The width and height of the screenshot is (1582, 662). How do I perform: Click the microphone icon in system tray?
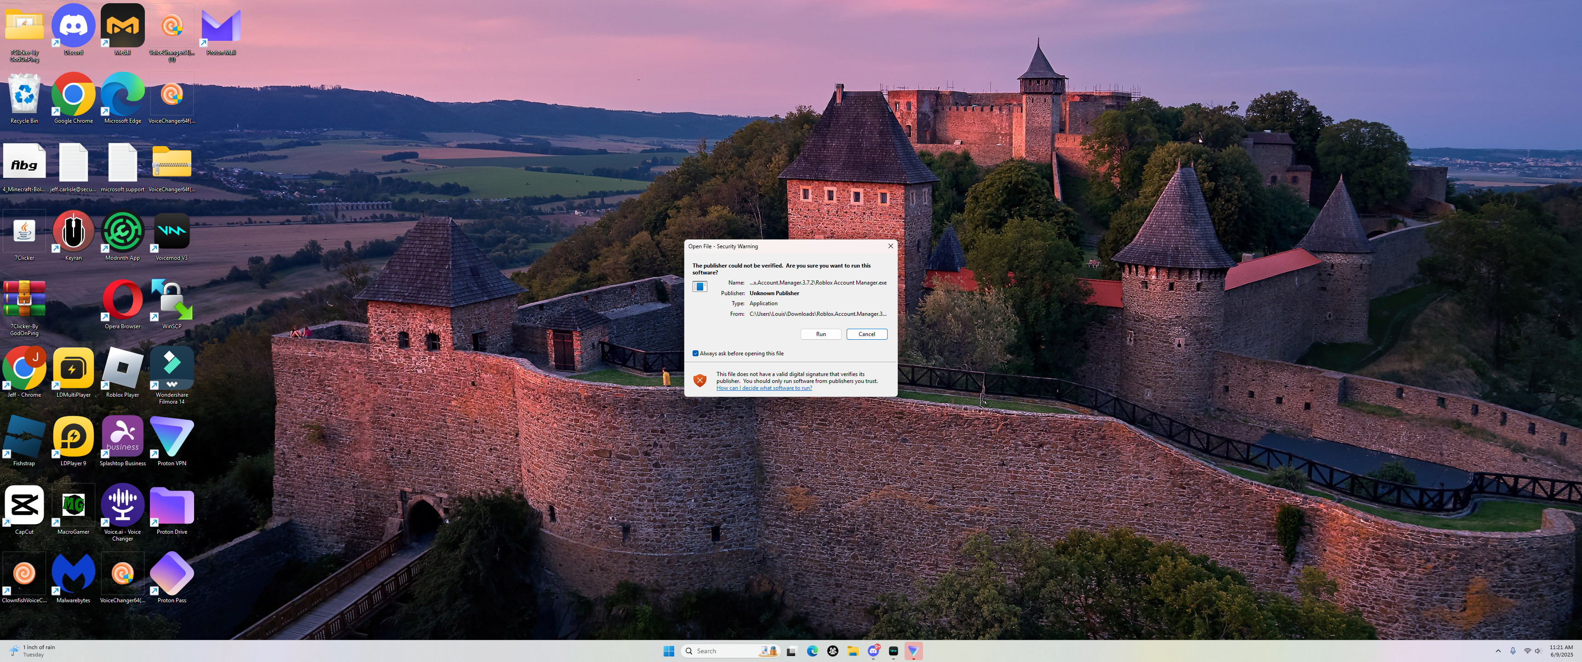1513,651
